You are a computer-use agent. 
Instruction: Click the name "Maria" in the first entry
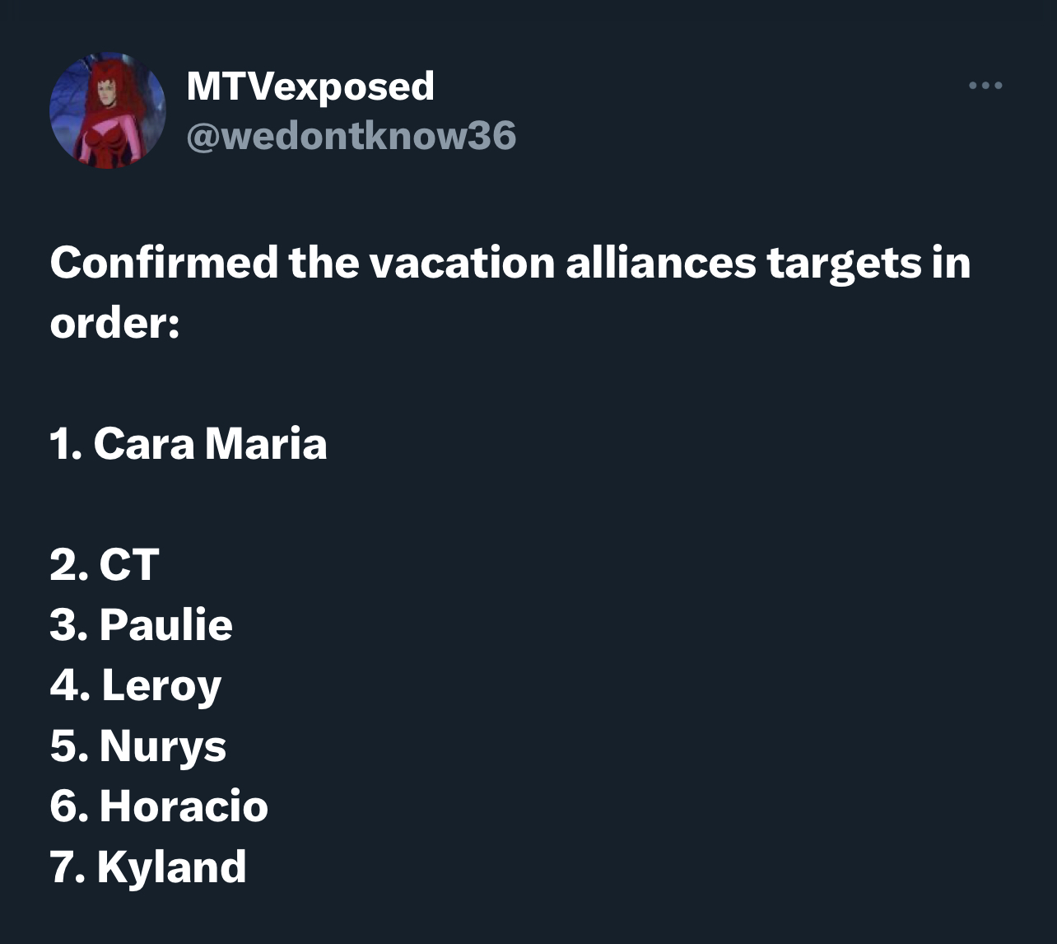[x=266, y=443]
